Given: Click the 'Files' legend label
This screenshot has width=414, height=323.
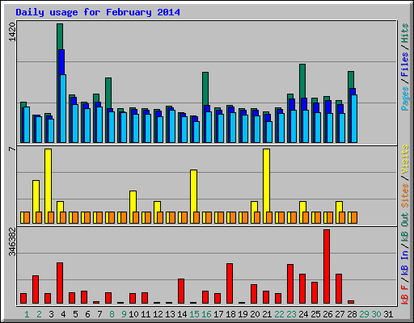Looking at the screenshot, I should click(404, 65).
